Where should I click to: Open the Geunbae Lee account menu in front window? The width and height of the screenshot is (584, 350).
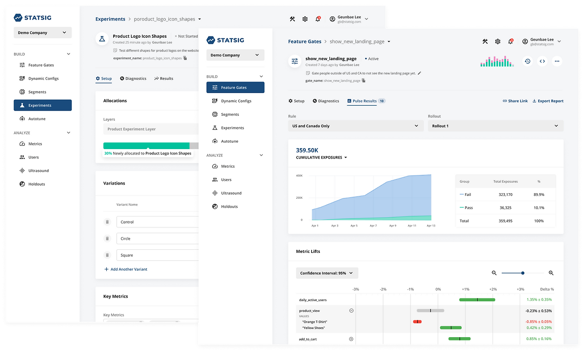(542, 41)
